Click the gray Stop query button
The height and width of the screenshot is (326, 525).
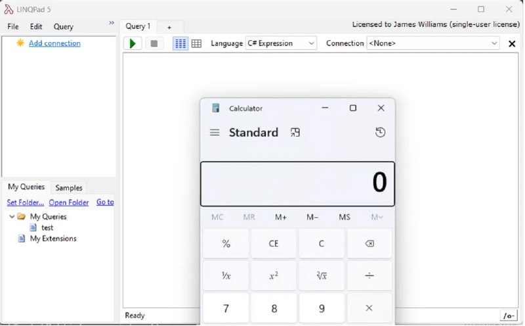pos(154,43)
